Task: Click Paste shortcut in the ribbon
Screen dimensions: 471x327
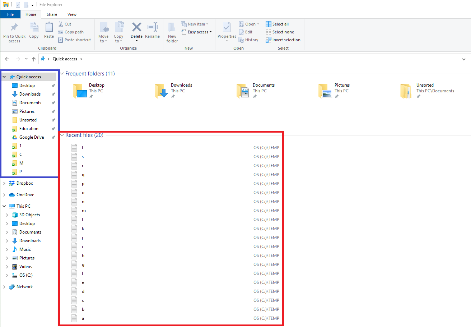Action: (74, 40)
